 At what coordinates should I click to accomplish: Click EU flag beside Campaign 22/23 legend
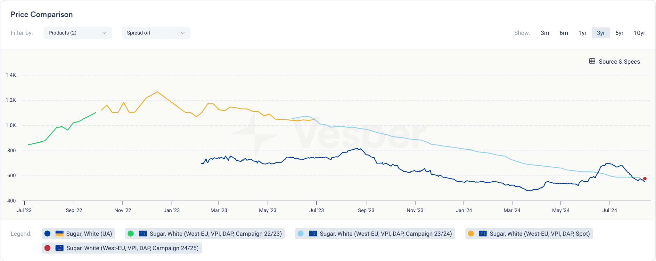tap(143, 234)
